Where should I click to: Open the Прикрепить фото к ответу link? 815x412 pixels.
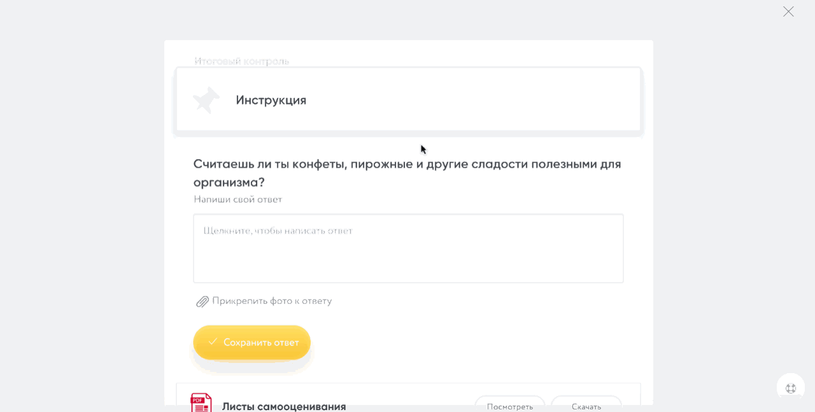click(x=272, y=301)
